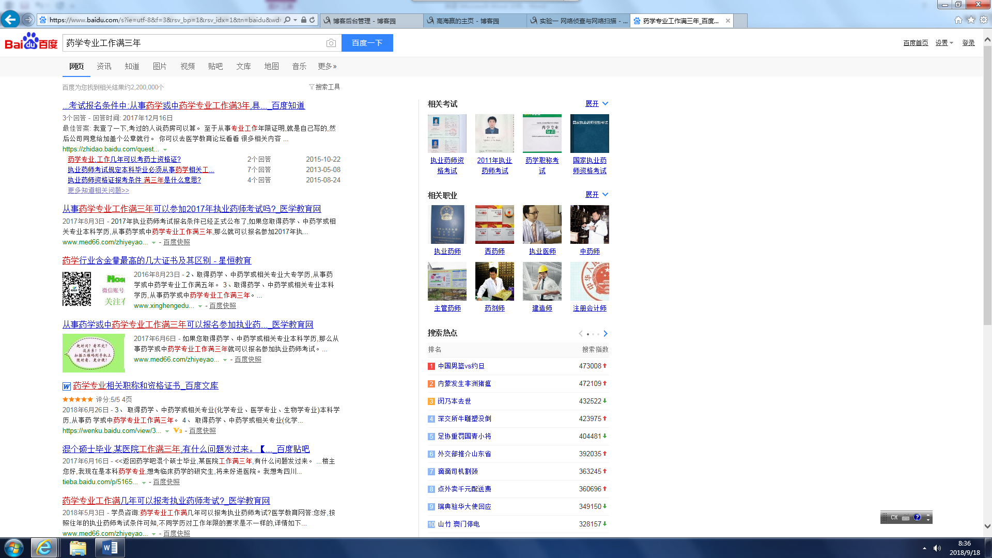Open Word from the taskbar
Screen dimensions: 992x558
110,548
